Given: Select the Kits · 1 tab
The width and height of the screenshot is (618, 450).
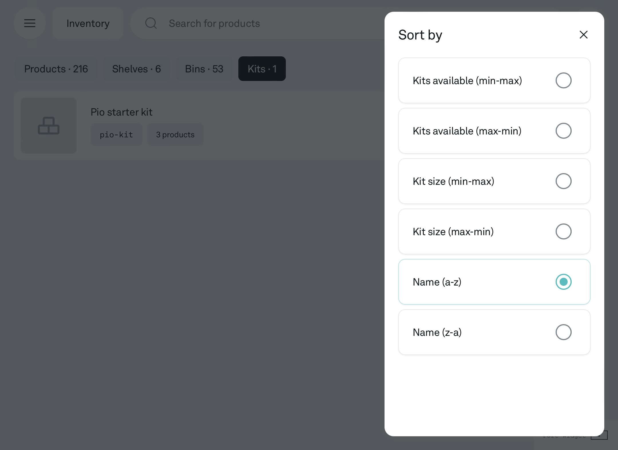Looking at the screenshot, I should click(262, 69).
